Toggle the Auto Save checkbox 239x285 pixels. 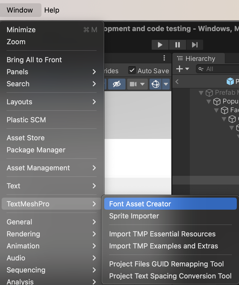click(x=132, y=70)
